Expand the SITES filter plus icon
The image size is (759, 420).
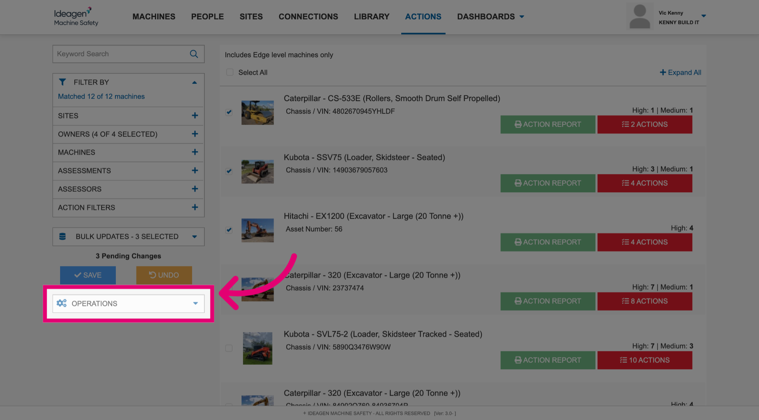[x=195, y=116]
